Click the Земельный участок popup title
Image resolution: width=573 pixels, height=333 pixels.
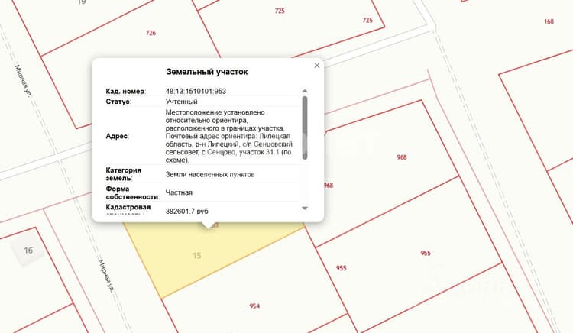pyautogui.click(x=207, y=72)
